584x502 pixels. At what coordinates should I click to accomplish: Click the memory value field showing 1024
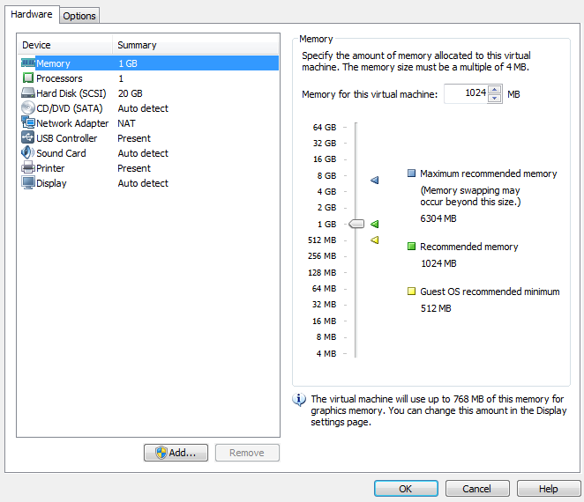(x=466, y=93)
